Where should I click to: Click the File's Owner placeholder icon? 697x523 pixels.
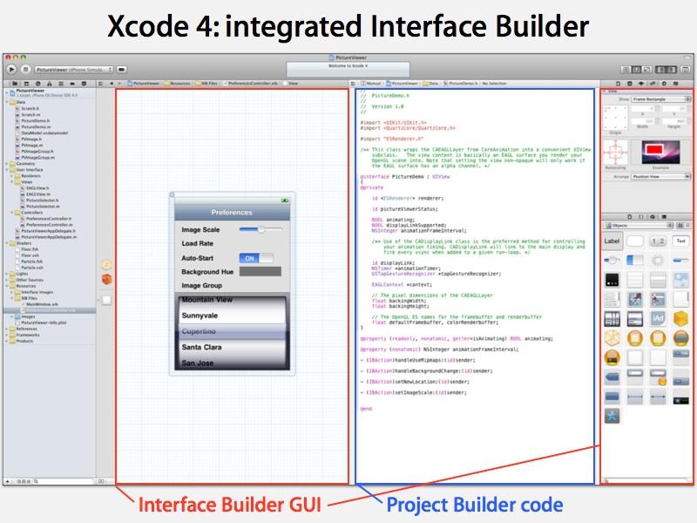point(106,265)
